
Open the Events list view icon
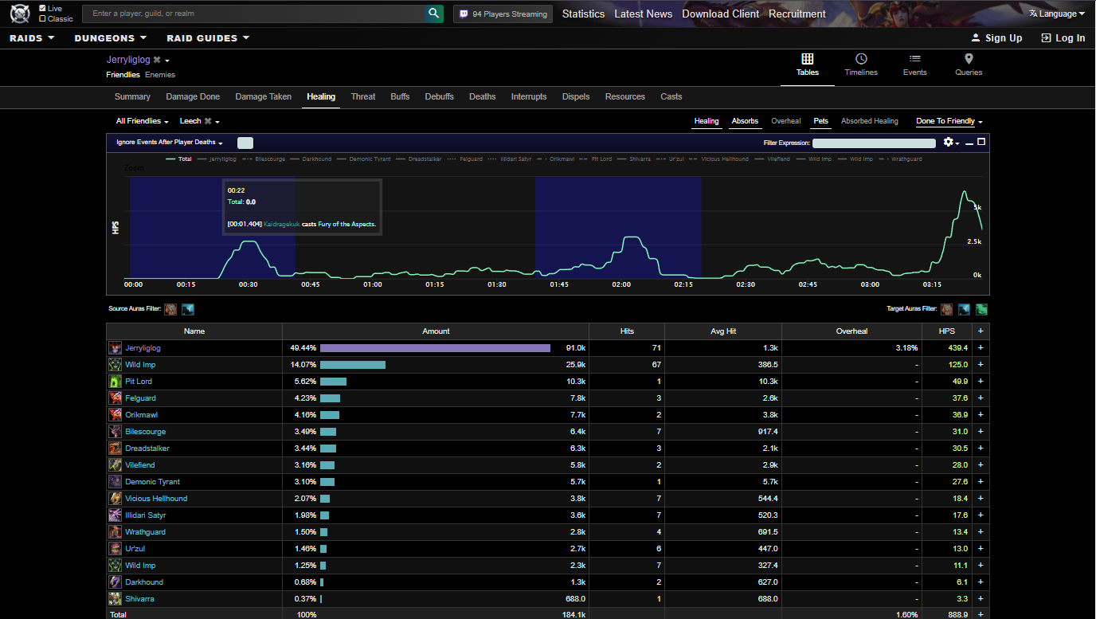[x=914, y=59]
